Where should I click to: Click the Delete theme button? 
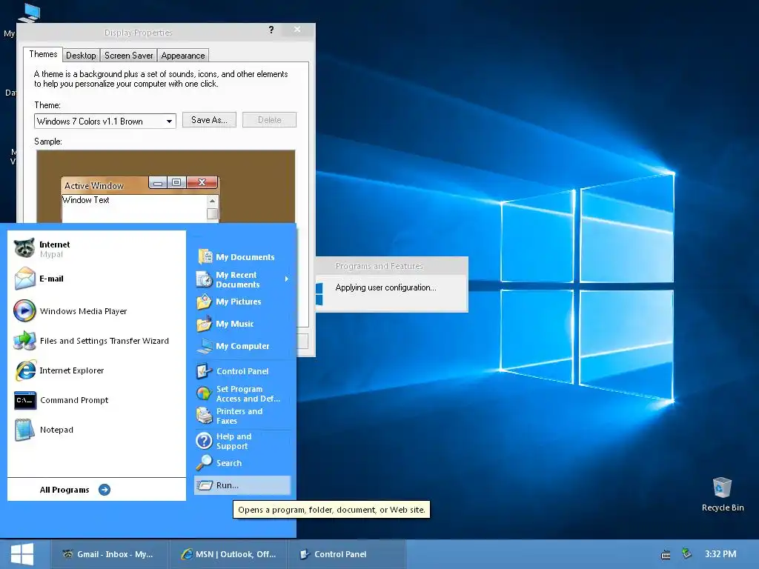[x=269, y=120]
